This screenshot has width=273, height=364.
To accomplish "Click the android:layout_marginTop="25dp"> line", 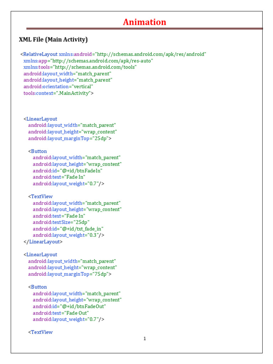I will pos(70,138).
